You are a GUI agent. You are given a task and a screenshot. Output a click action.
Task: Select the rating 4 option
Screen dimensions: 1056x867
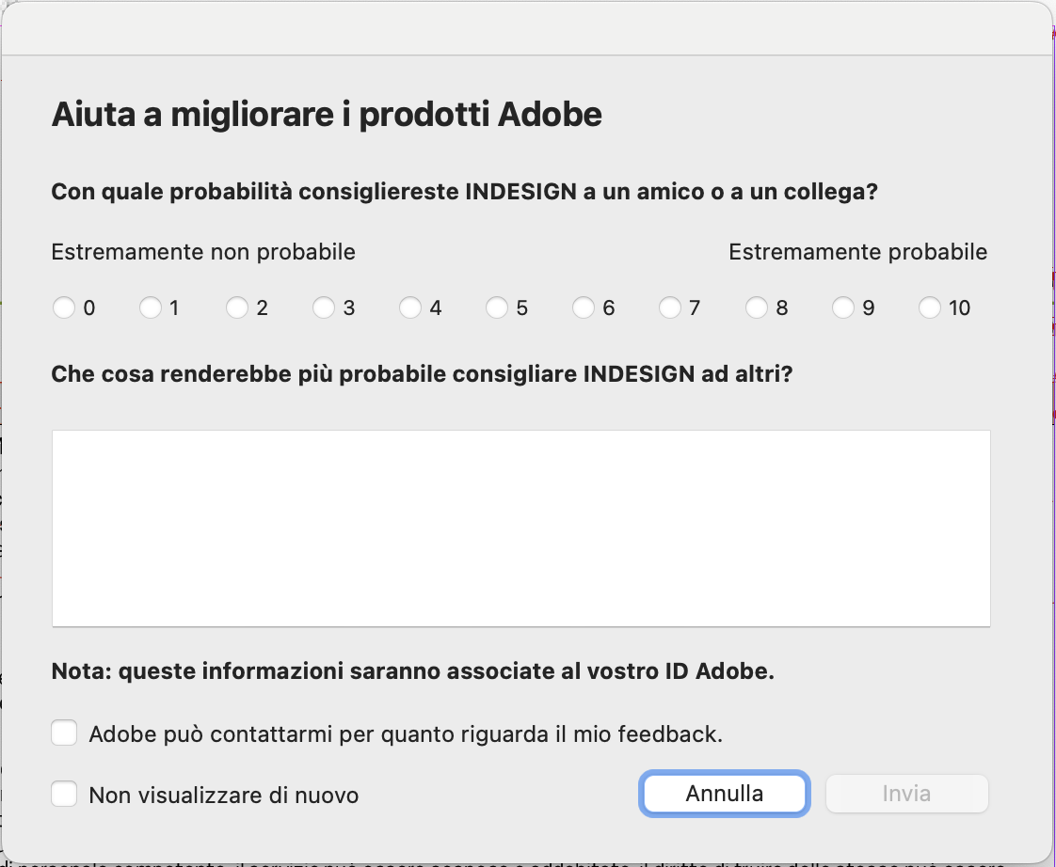click(x=410, y=307)
